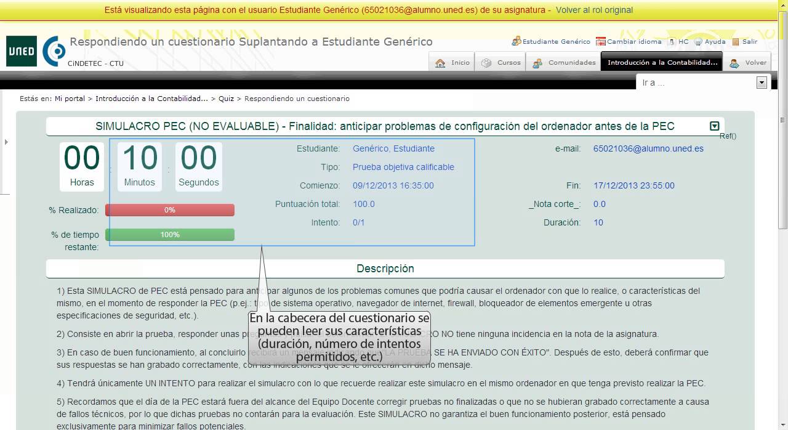Click 'Mi portal' breadcrumb link
Viewport: 788px width, 430px height.
pos(70,99)
